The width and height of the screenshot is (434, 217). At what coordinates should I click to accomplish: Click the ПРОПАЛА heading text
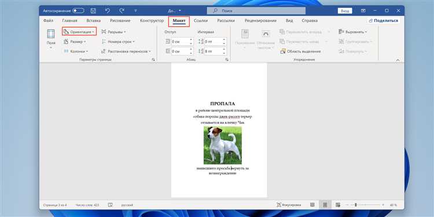coord(223,104)
